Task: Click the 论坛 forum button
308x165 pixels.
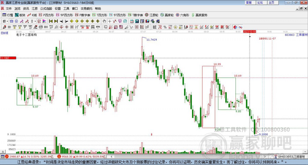Action: point(261,2)
